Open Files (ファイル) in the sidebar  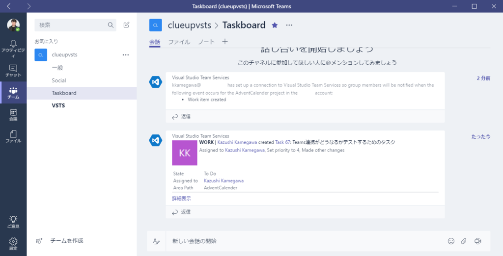13,136
